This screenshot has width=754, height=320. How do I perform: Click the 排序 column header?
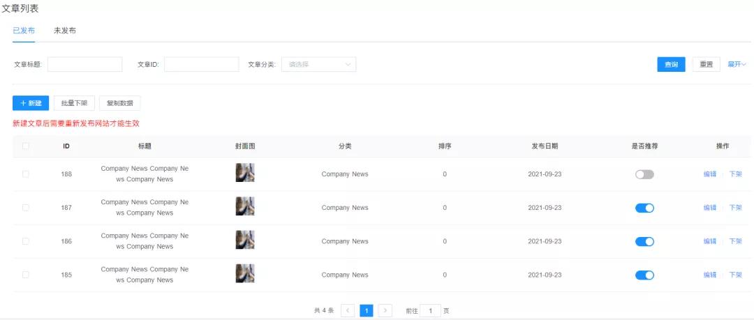coord(445,146)
